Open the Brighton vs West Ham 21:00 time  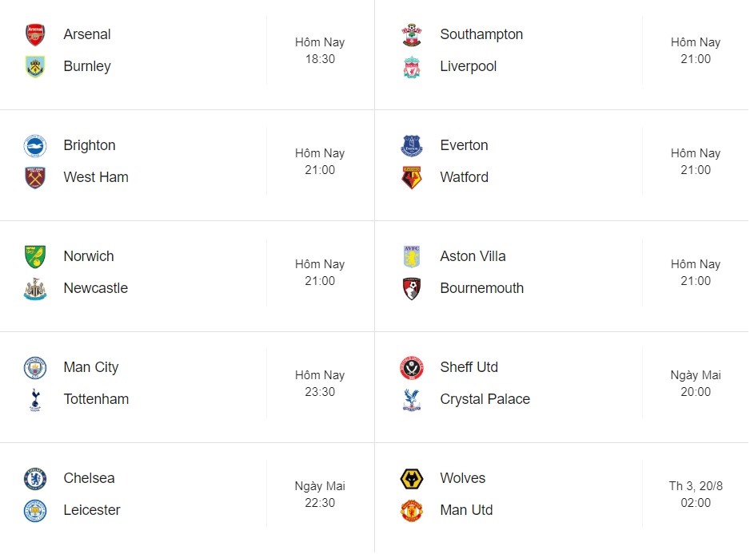click(320, 170)
